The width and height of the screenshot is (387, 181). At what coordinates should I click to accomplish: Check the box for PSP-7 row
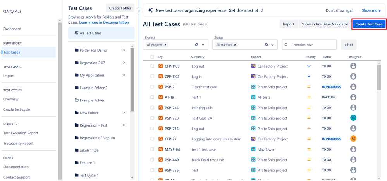[152, 87]
